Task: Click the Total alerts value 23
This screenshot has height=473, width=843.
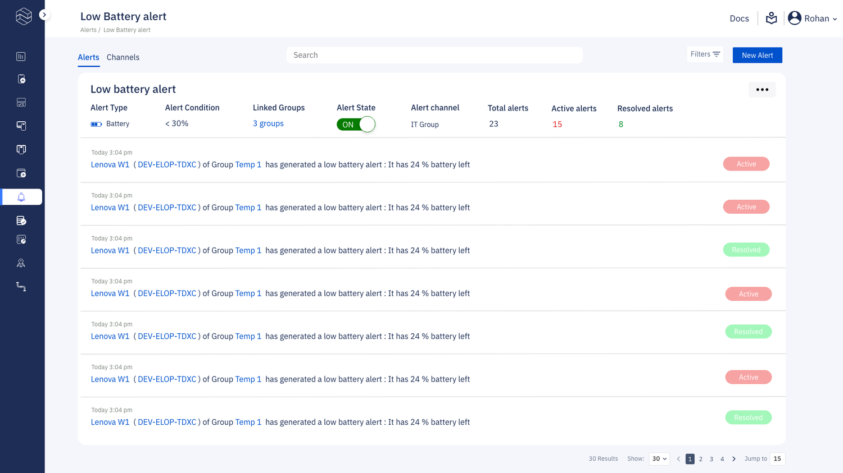Action: 493,124
